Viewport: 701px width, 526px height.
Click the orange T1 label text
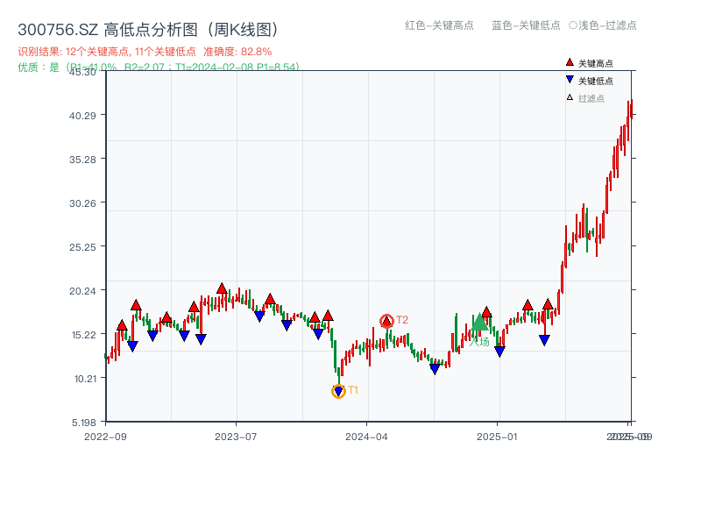(353, 390)
